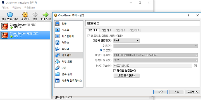Open the 사용자 인터페이스 settings category
Screen dimensions: 201x100
coord(69,81)
